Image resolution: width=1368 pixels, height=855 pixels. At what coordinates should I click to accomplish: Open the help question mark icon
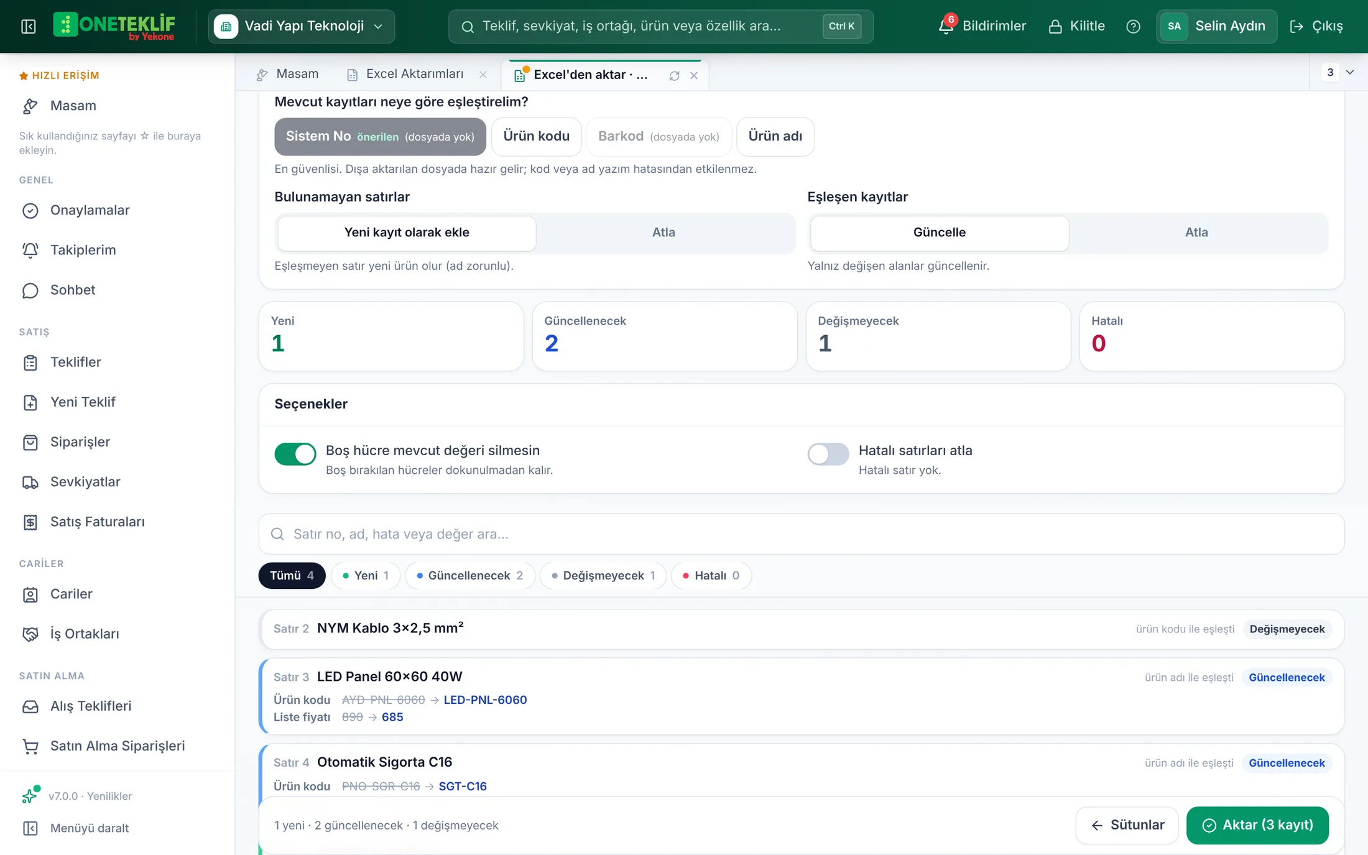1133,26
